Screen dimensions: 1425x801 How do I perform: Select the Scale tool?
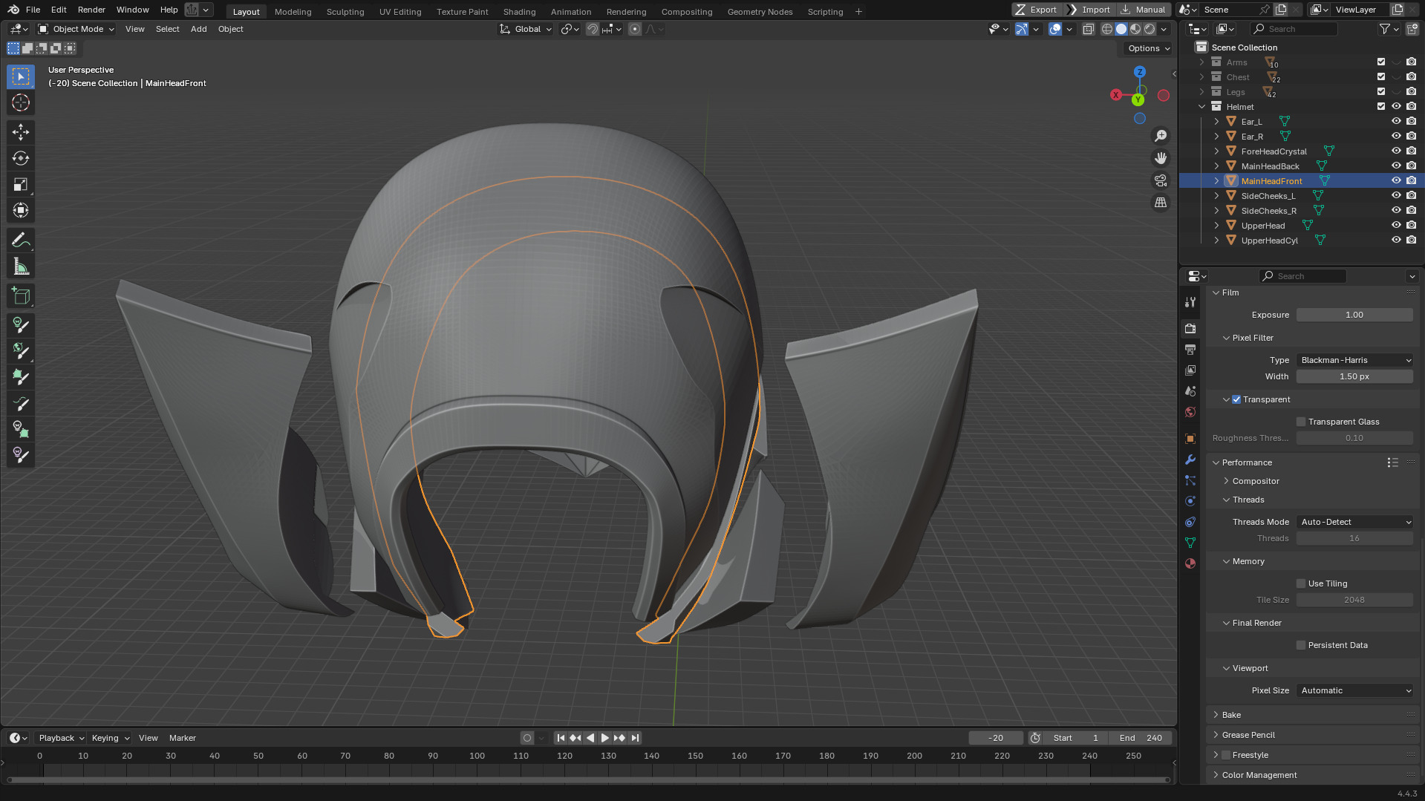pyautogui.click(x=21, y=184)
